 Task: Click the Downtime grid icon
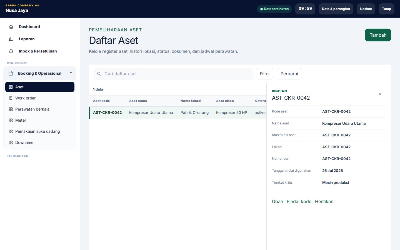tap(11, 142)
